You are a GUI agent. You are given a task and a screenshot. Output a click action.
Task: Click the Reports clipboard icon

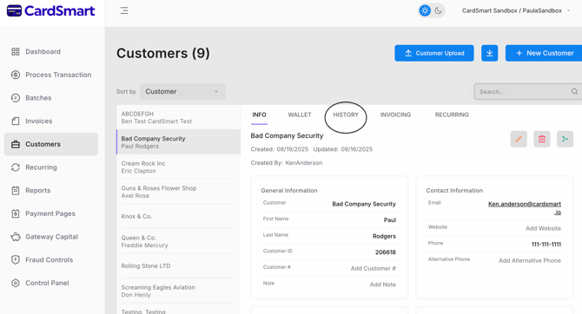pos(16,191)
